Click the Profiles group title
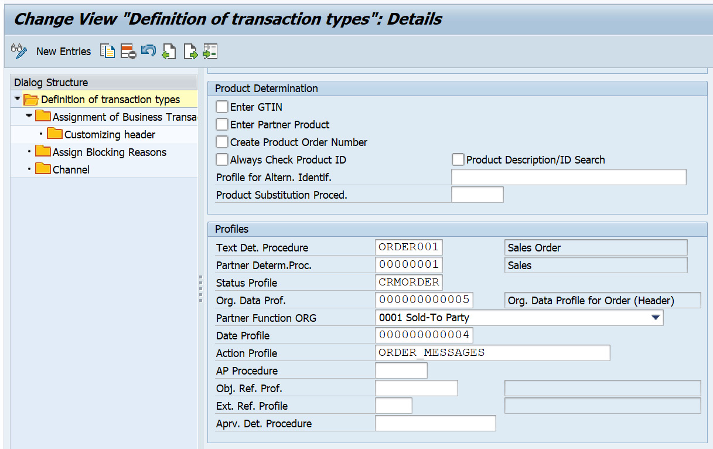Screen dimensions: 713x449 232,229
